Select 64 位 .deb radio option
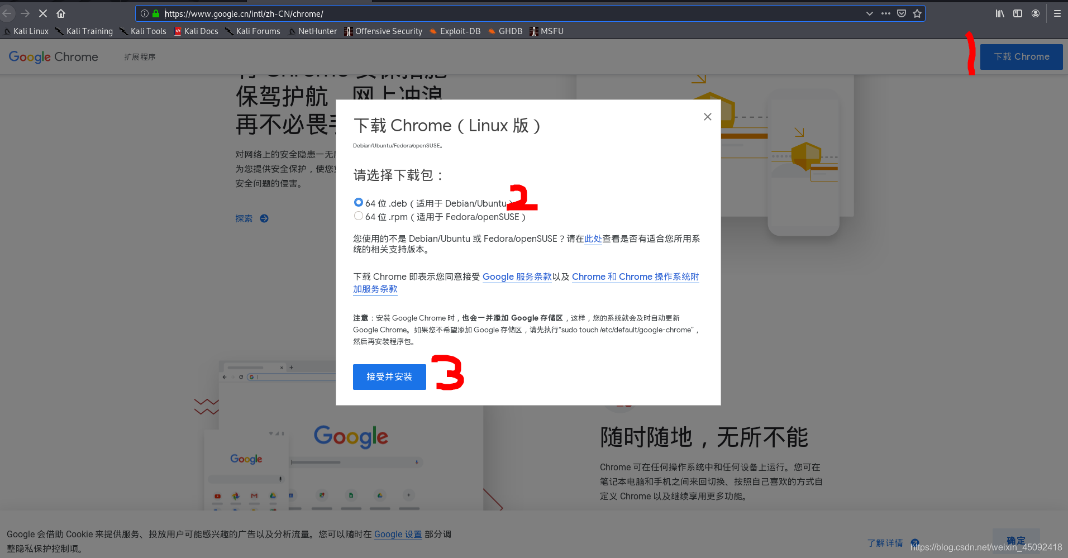This screenshot has width=1068, height=558. (x=359, y=203)
